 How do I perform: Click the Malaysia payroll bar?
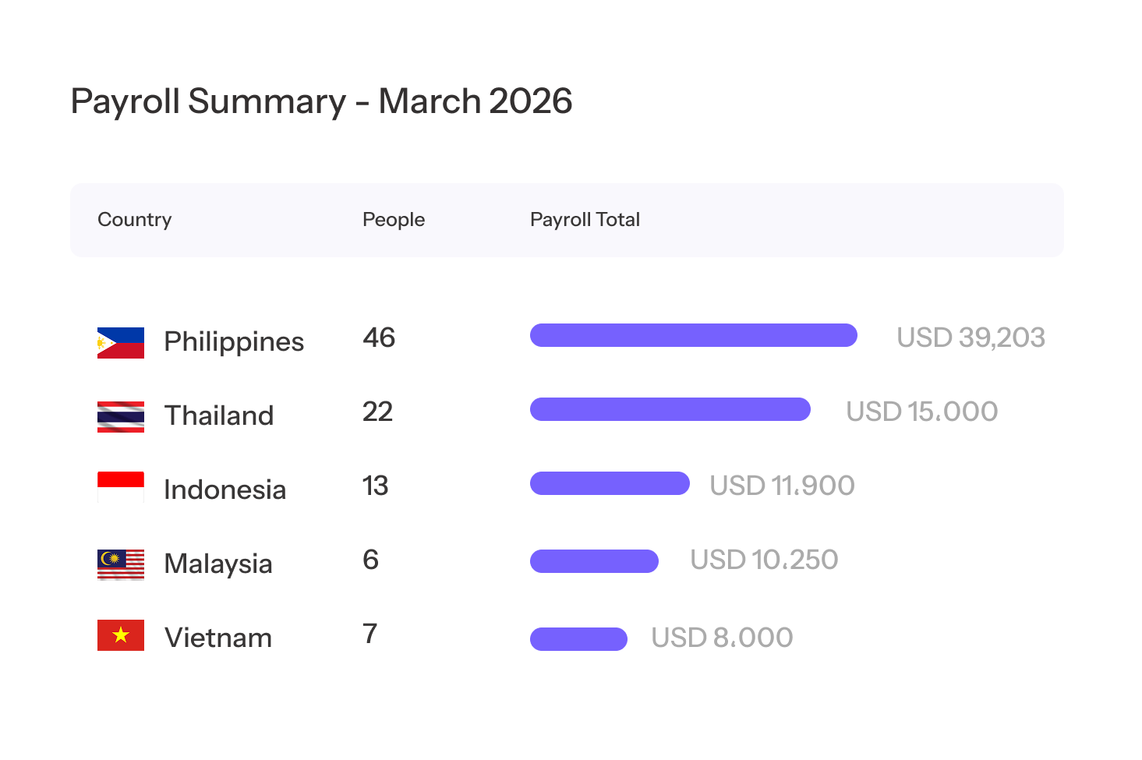(594, 561)
